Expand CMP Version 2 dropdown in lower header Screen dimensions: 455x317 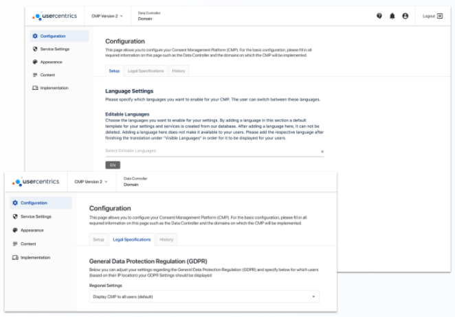pos(91,182)
